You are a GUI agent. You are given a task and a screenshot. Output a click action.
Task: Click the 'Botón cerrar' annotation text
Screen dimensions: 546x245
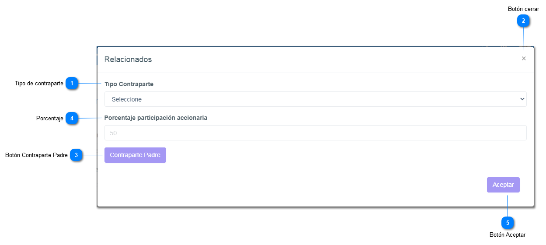[523, 9]
